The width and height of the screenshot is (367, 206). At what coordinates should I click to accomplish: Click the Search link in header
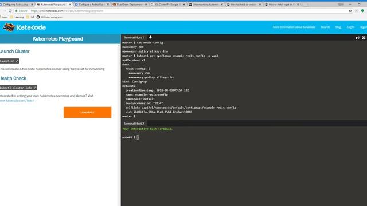(325, 27)
